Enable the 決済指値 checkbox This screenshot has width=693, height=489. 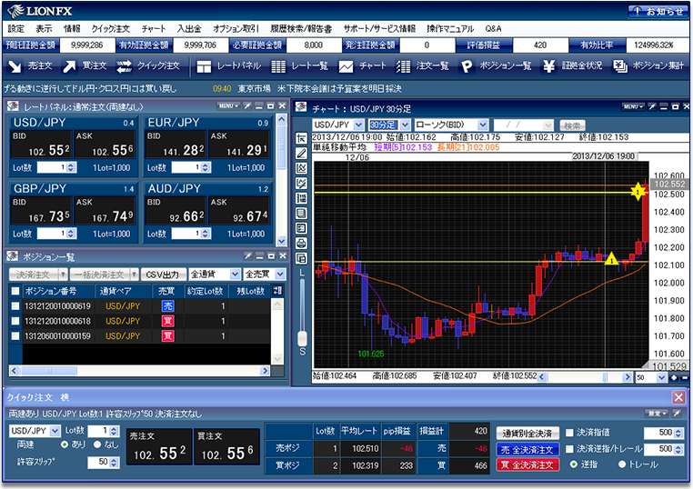click(x=569, y=433)
